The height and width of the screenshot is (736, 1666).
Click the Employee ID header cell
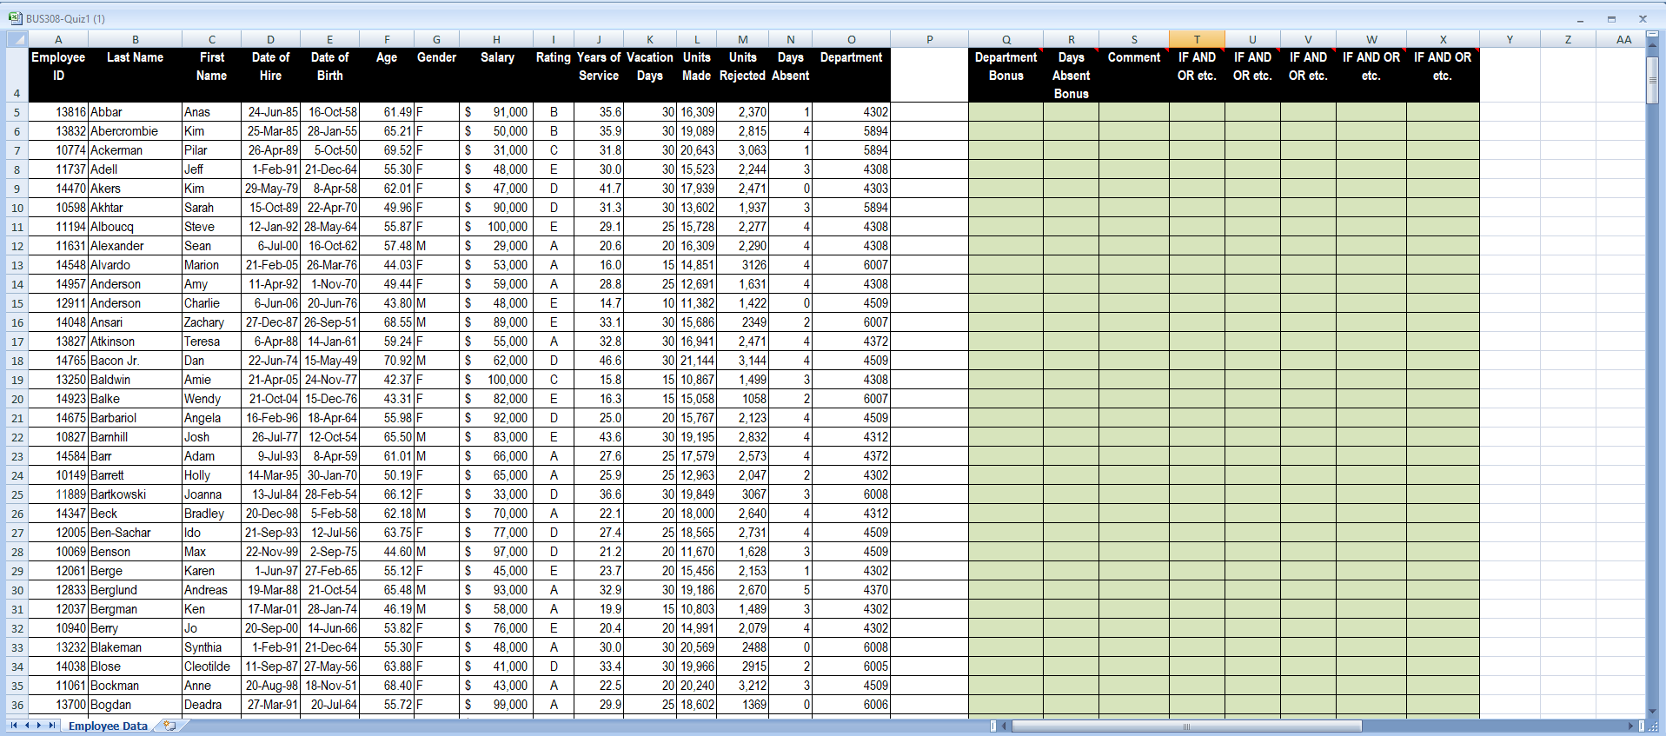58,75
